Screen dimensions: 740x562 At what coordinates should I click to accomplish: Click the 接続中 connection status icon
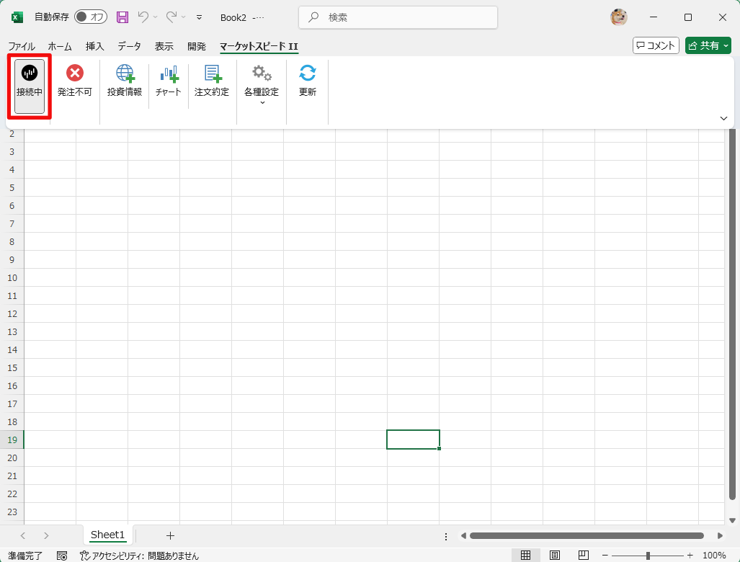[x=30, y=73]
